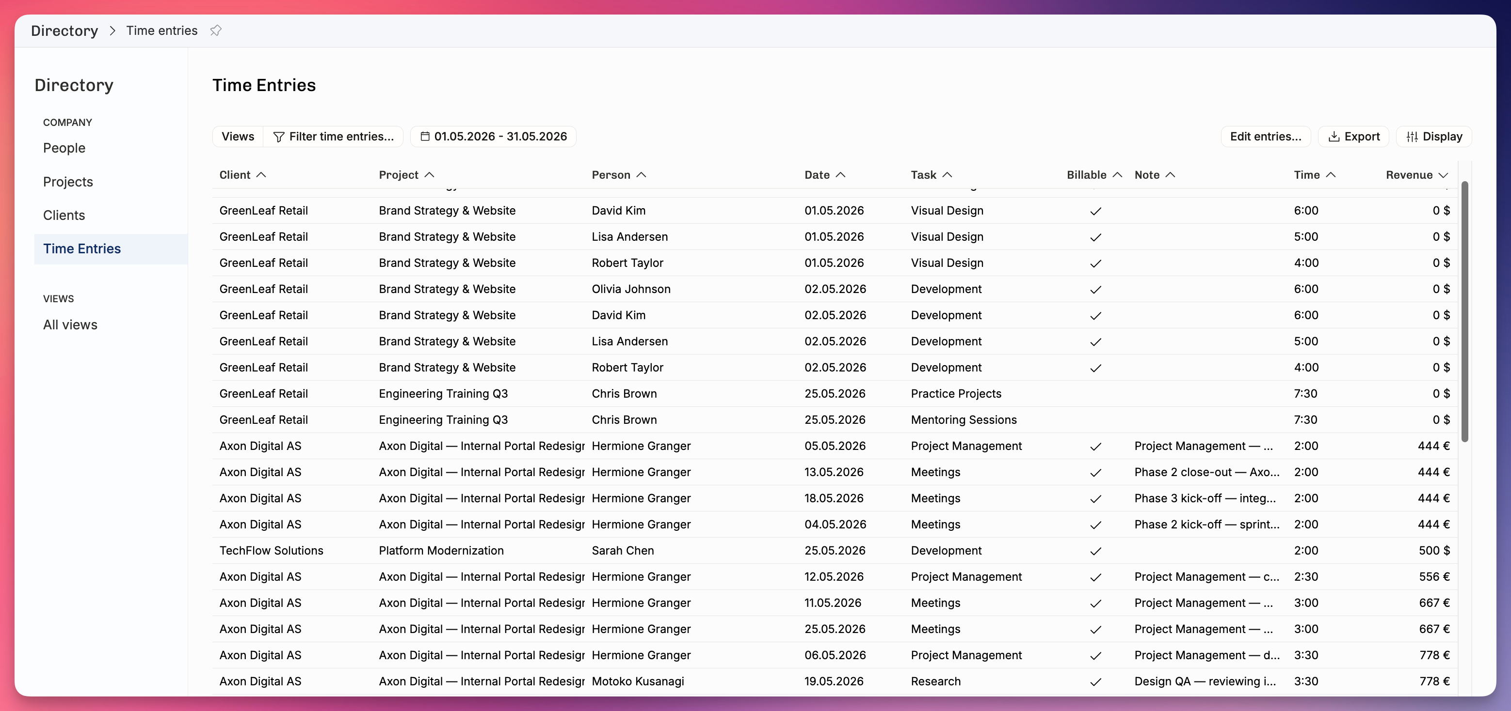Image resolution: width=1511 pixels, height=711 pixels.
Task: Expand the Revenue column sort chevron
Action: pos(1443,174)
